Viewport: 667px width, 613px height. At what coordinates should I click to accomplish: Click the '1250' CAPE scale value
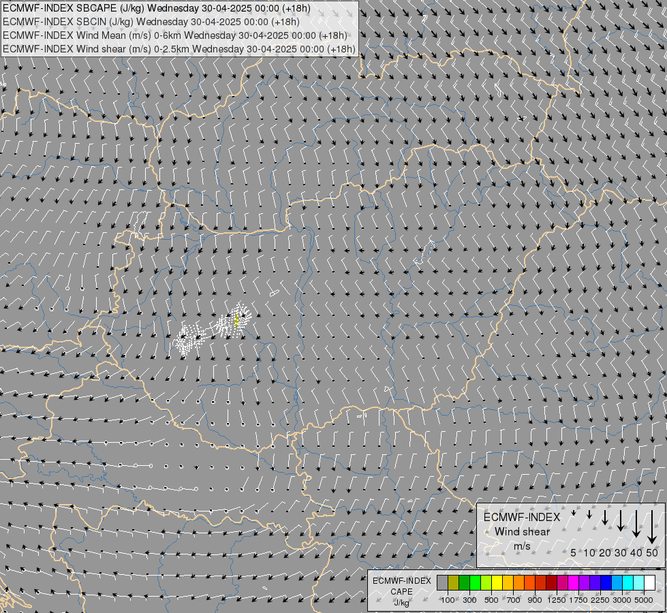[x=557, y=600]
